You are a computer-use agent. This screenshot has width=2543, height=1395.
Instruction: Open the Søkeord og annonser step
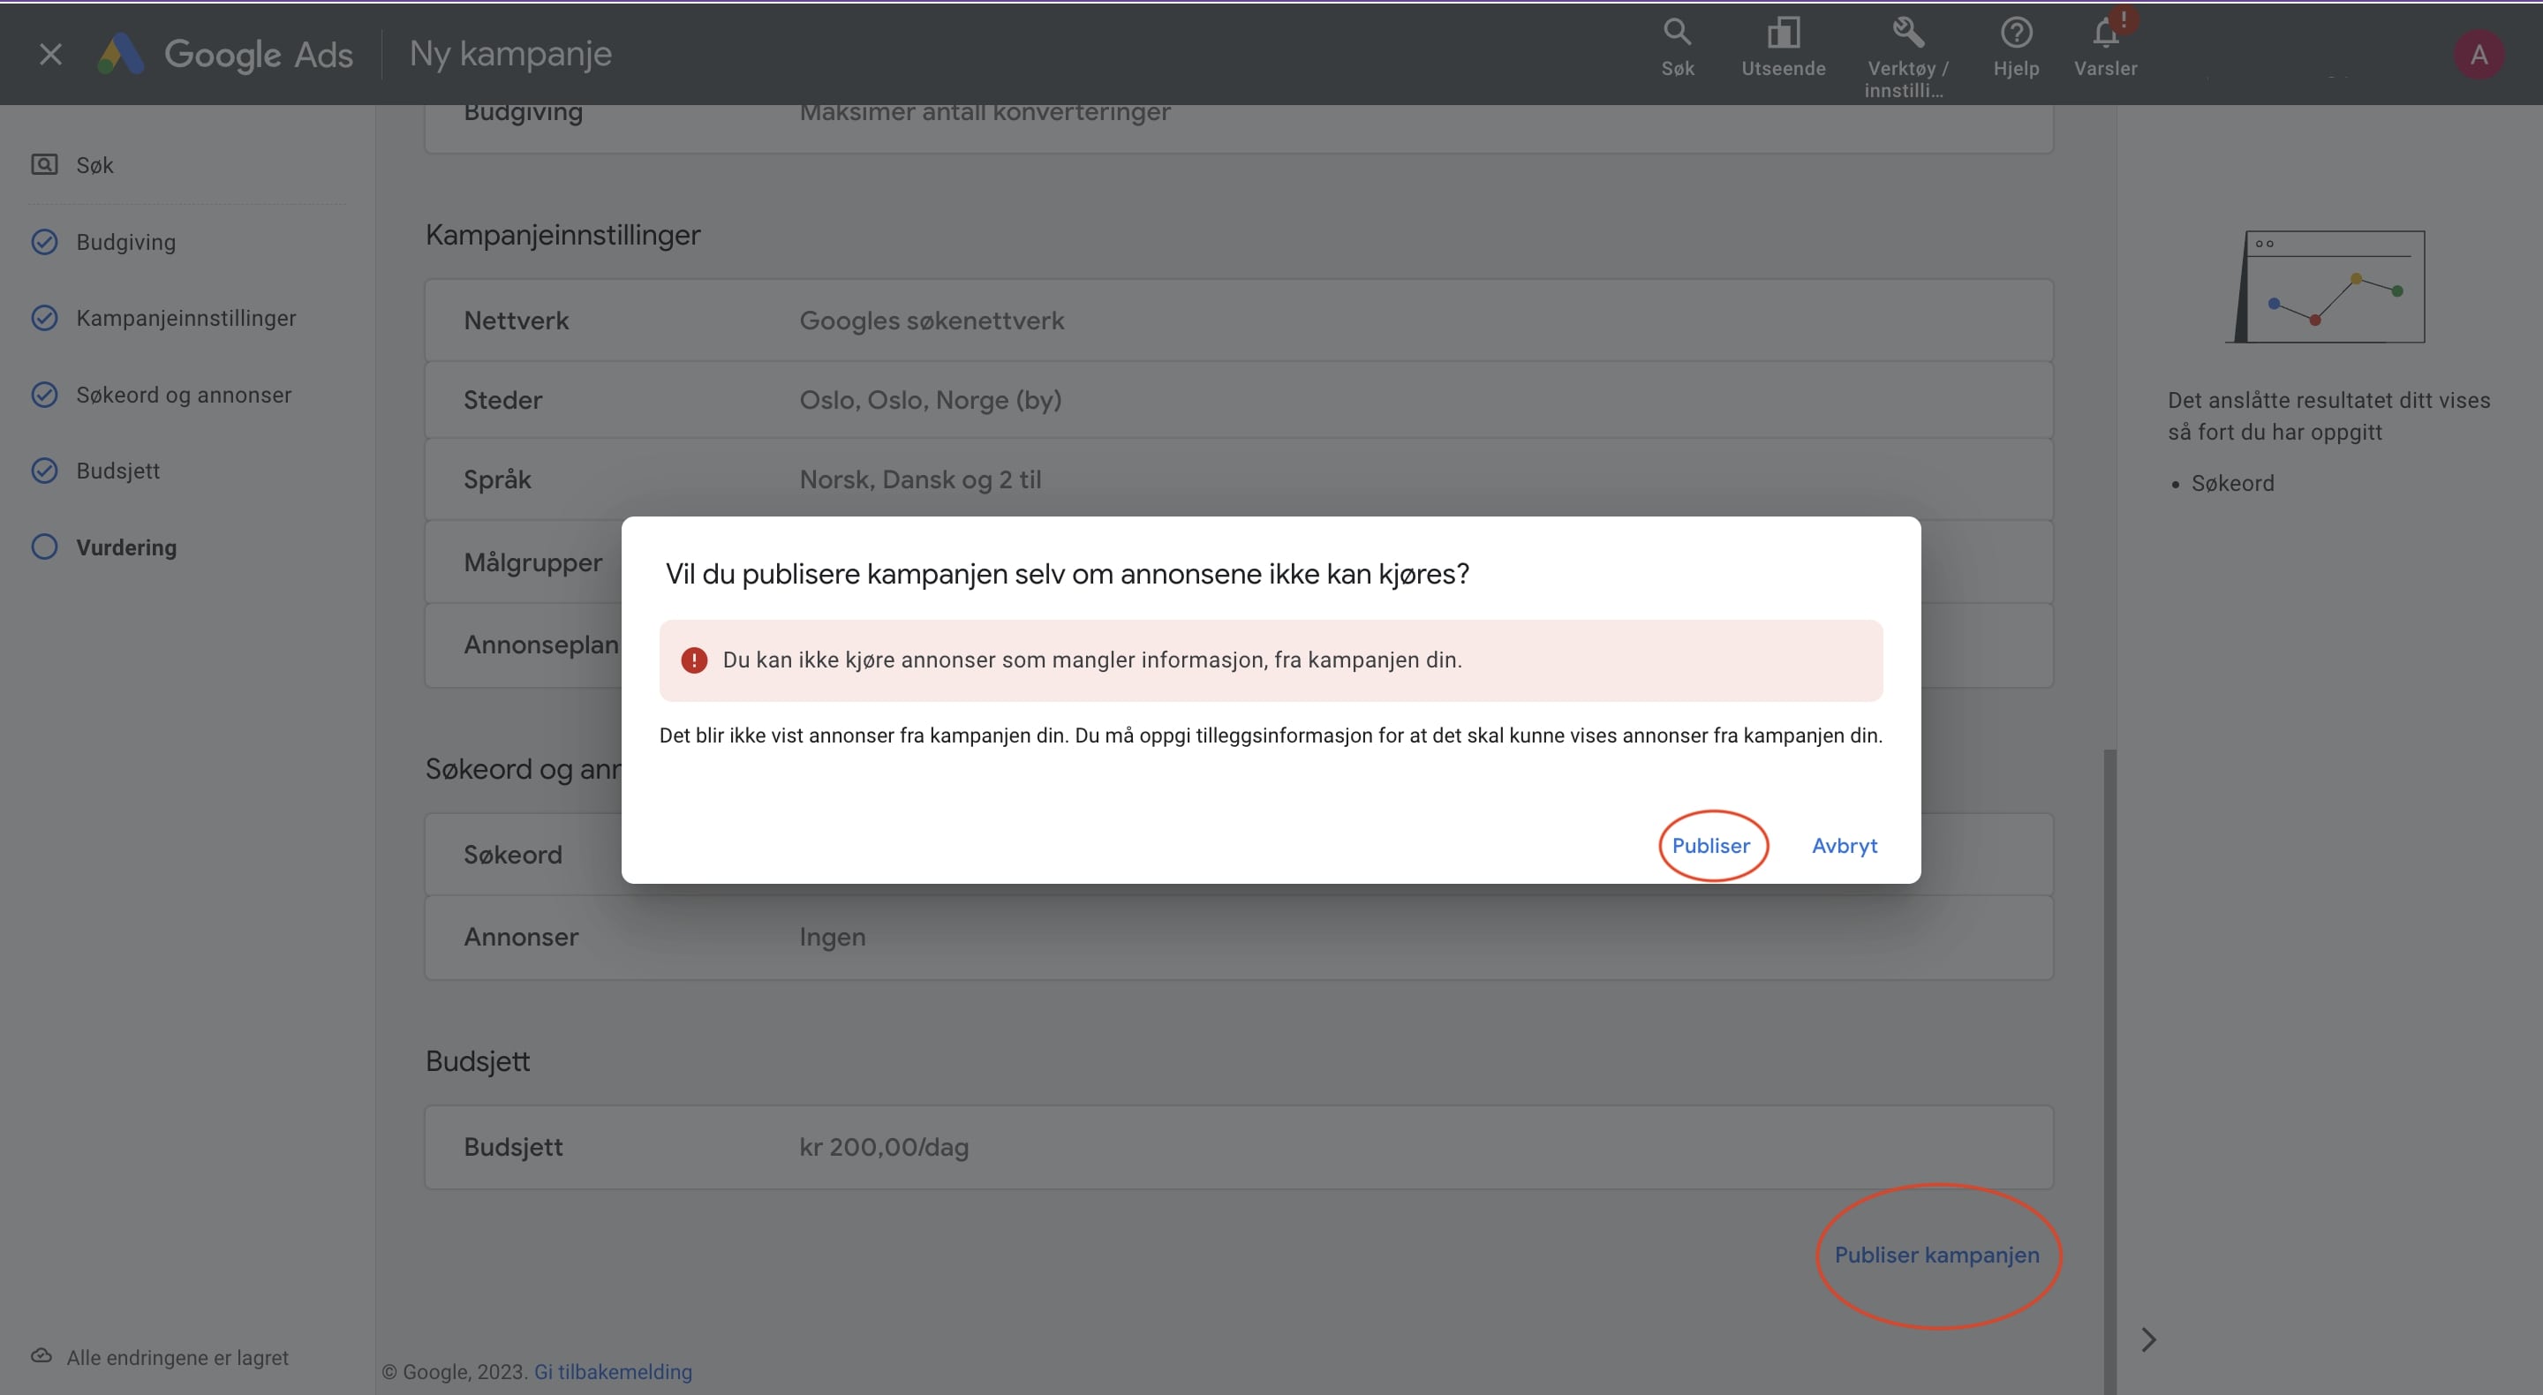click(184, 395)
